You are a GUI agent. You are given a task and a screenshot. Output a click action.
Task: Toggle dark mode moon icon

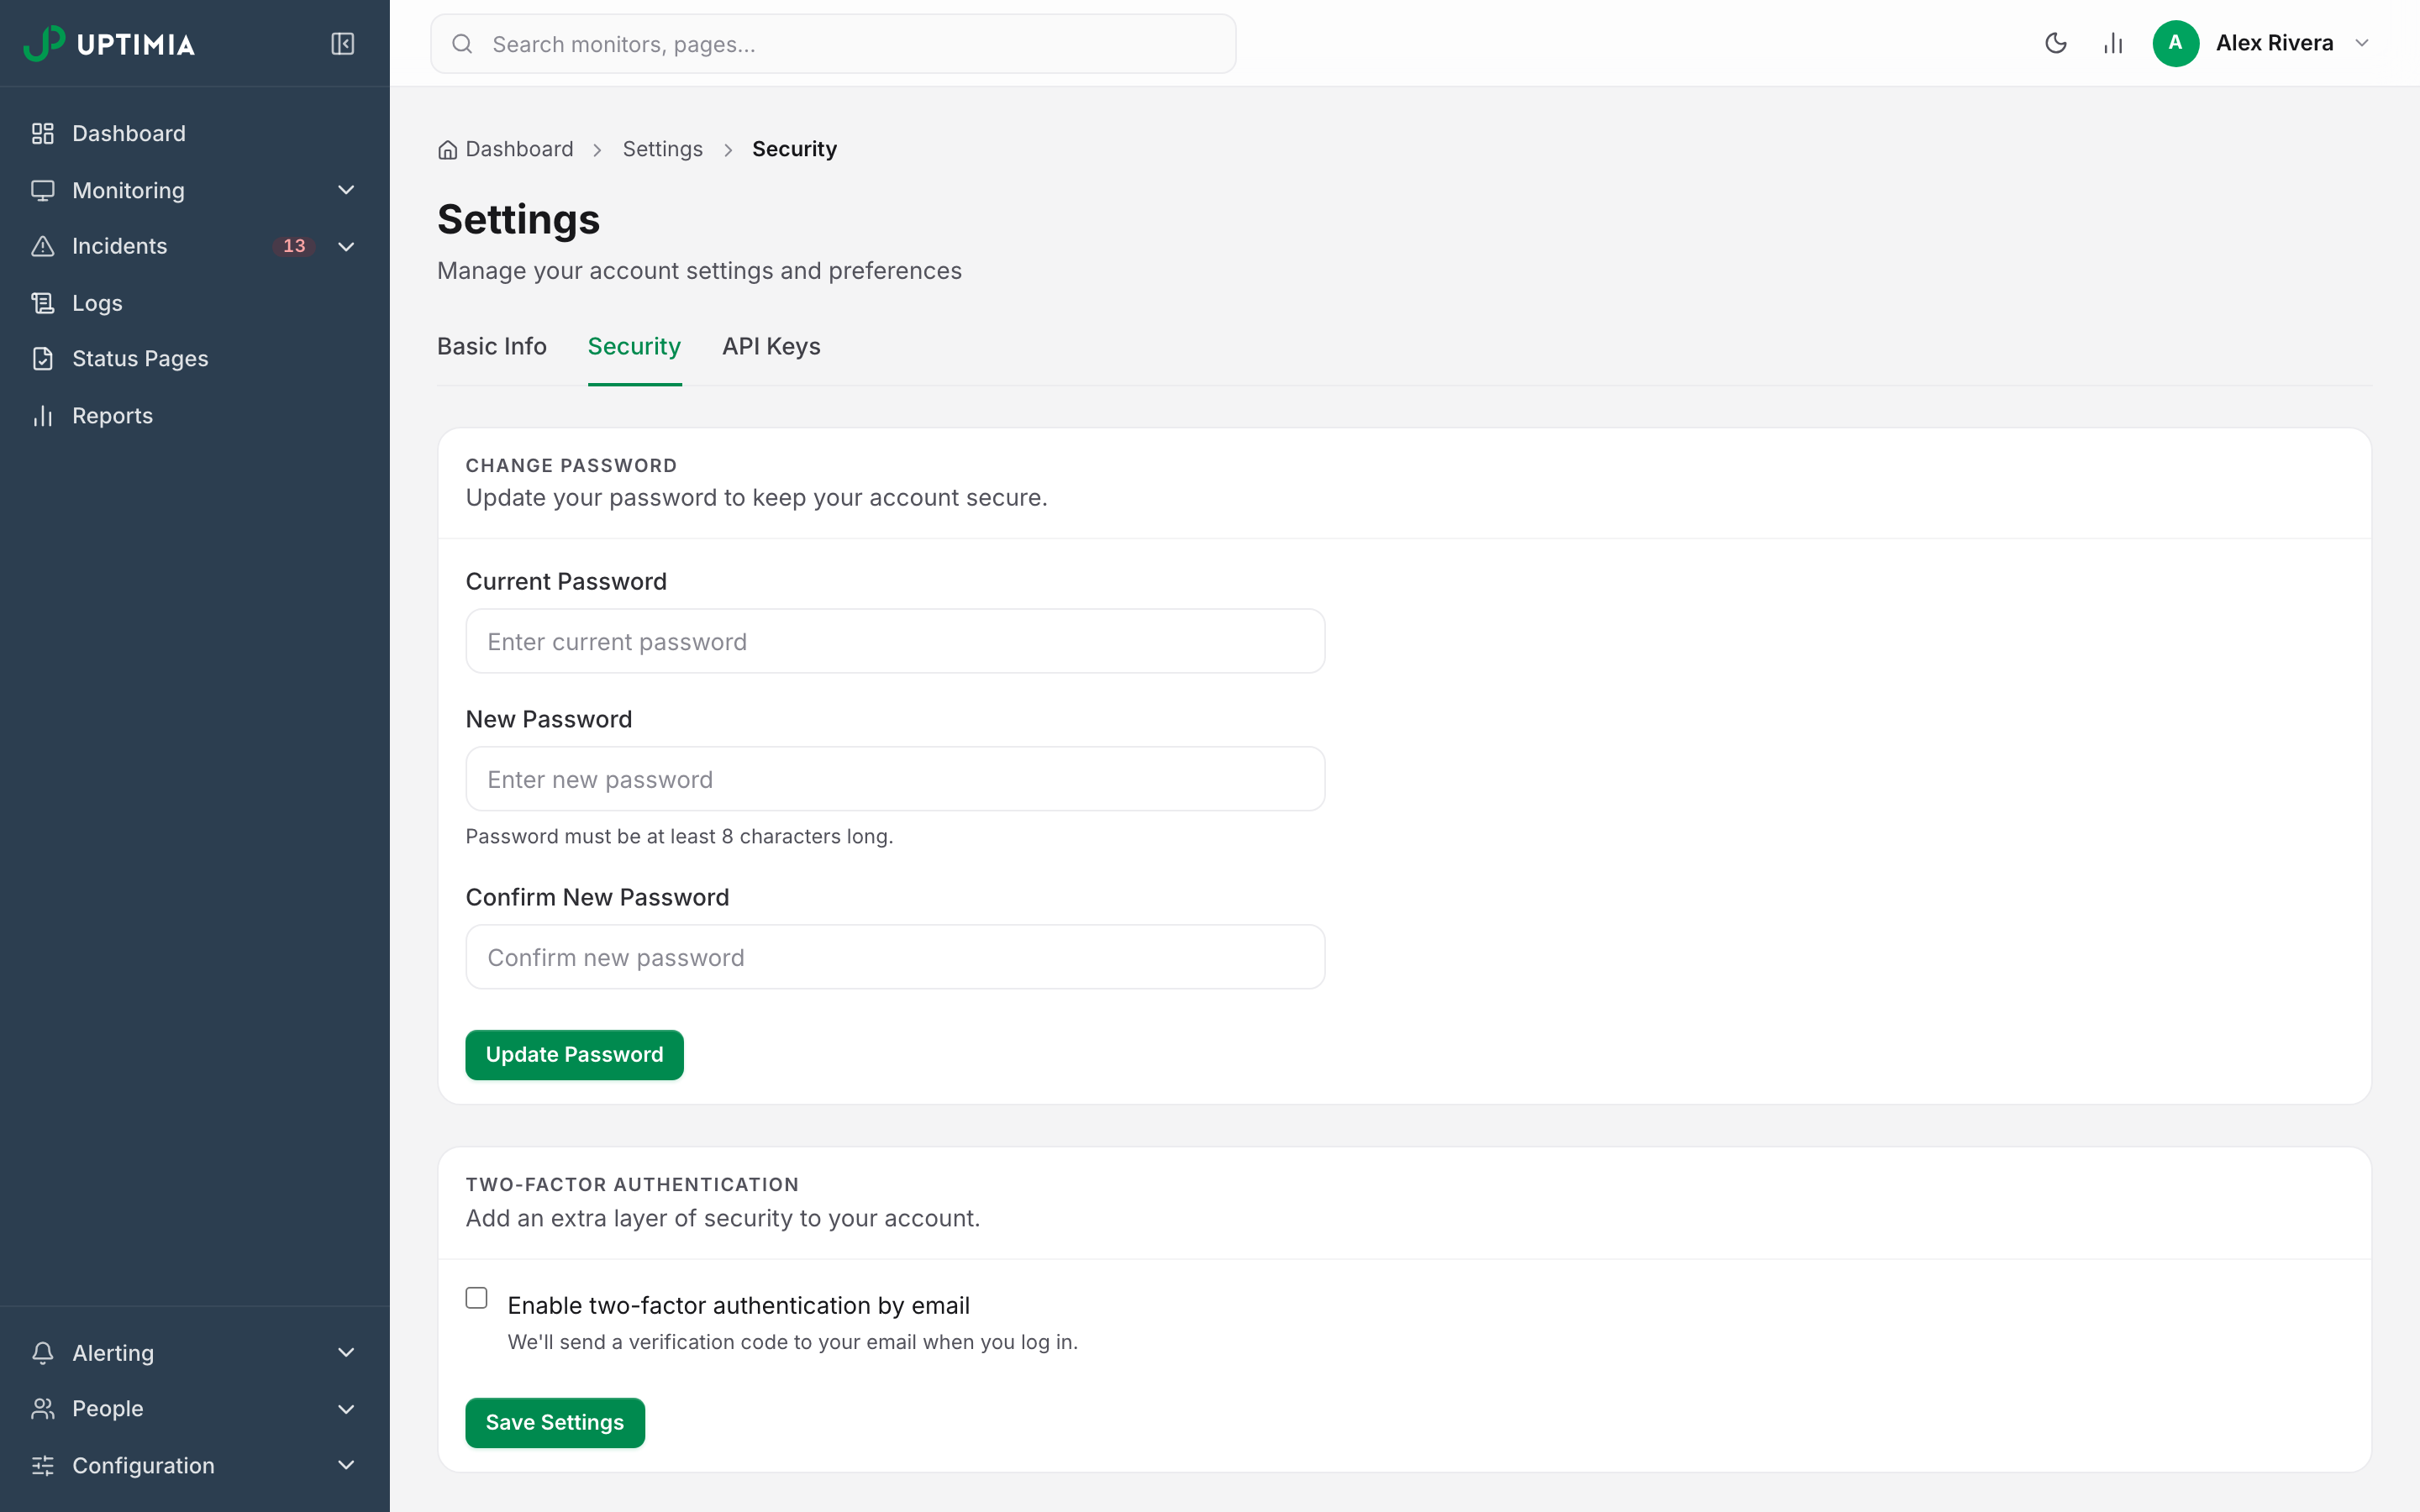point(2056,43)
